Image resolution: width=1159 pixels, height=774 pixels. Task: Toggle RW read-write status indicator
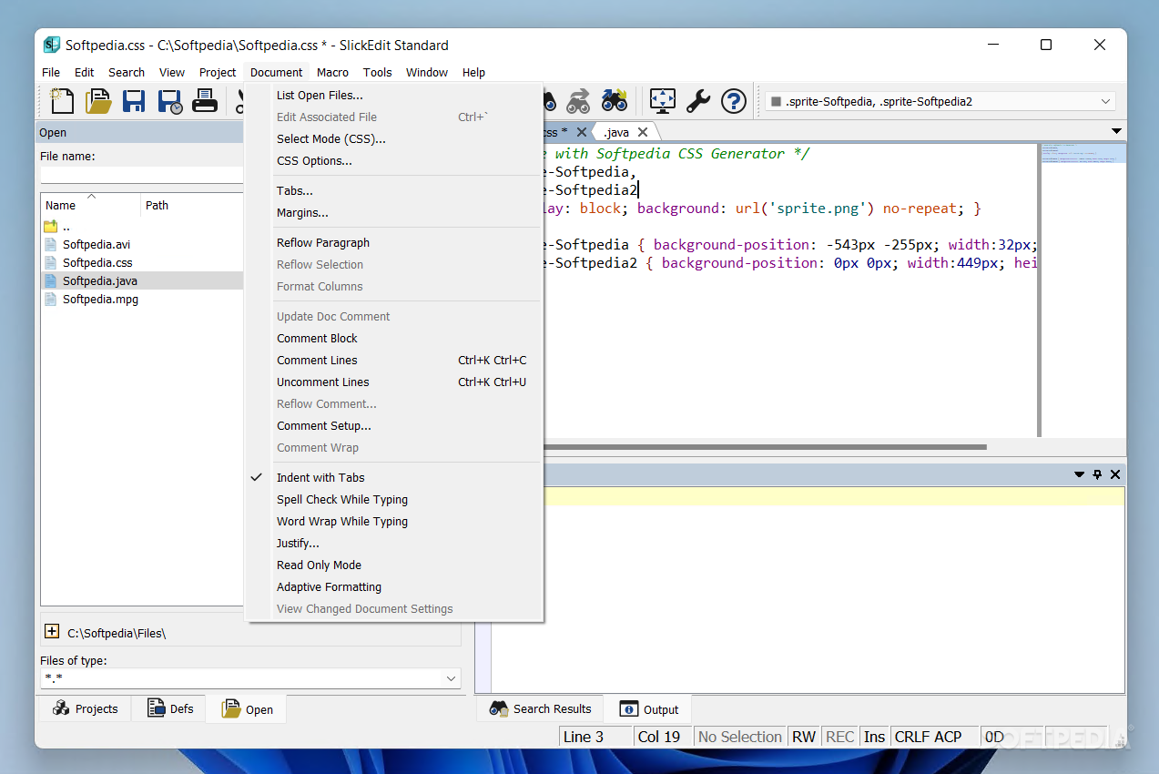tap(804, 737)
